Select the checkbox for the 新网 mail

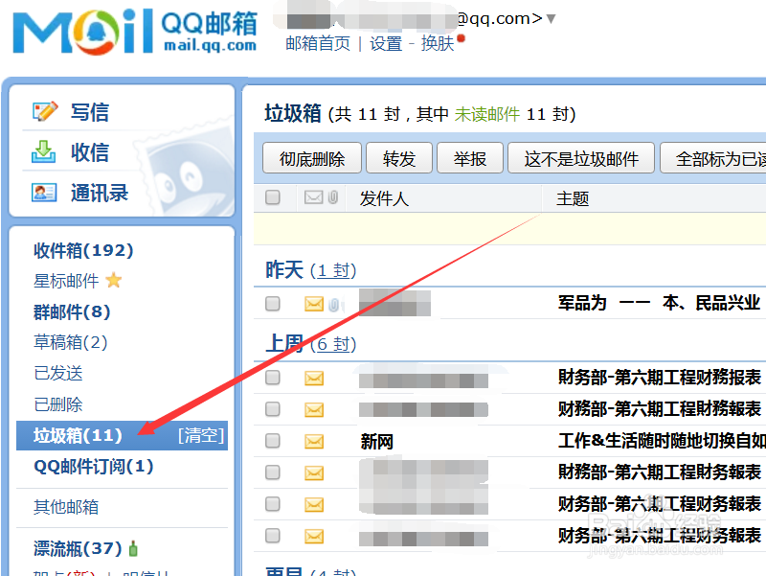coord(273,441)
